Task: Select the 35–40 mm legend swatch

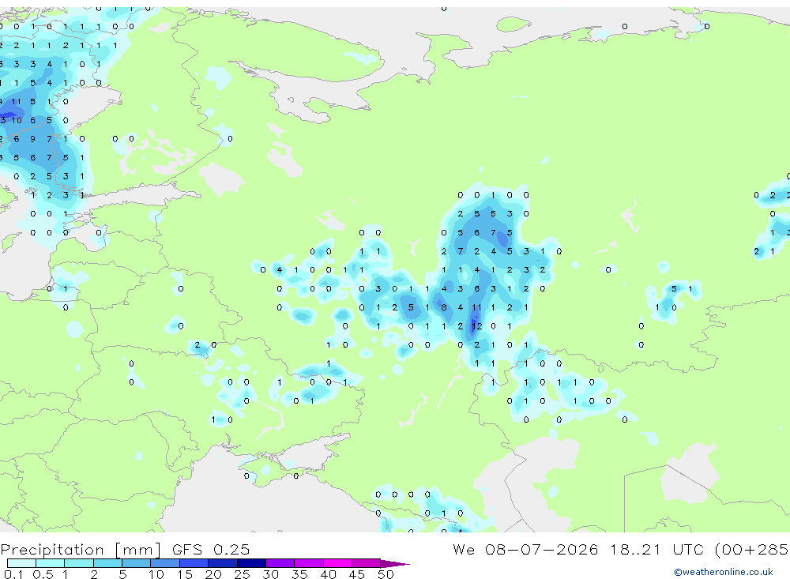Action: coord(309,563)
